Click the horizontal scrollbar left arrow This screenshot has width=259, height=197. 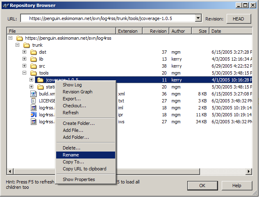tap(10, 172)
